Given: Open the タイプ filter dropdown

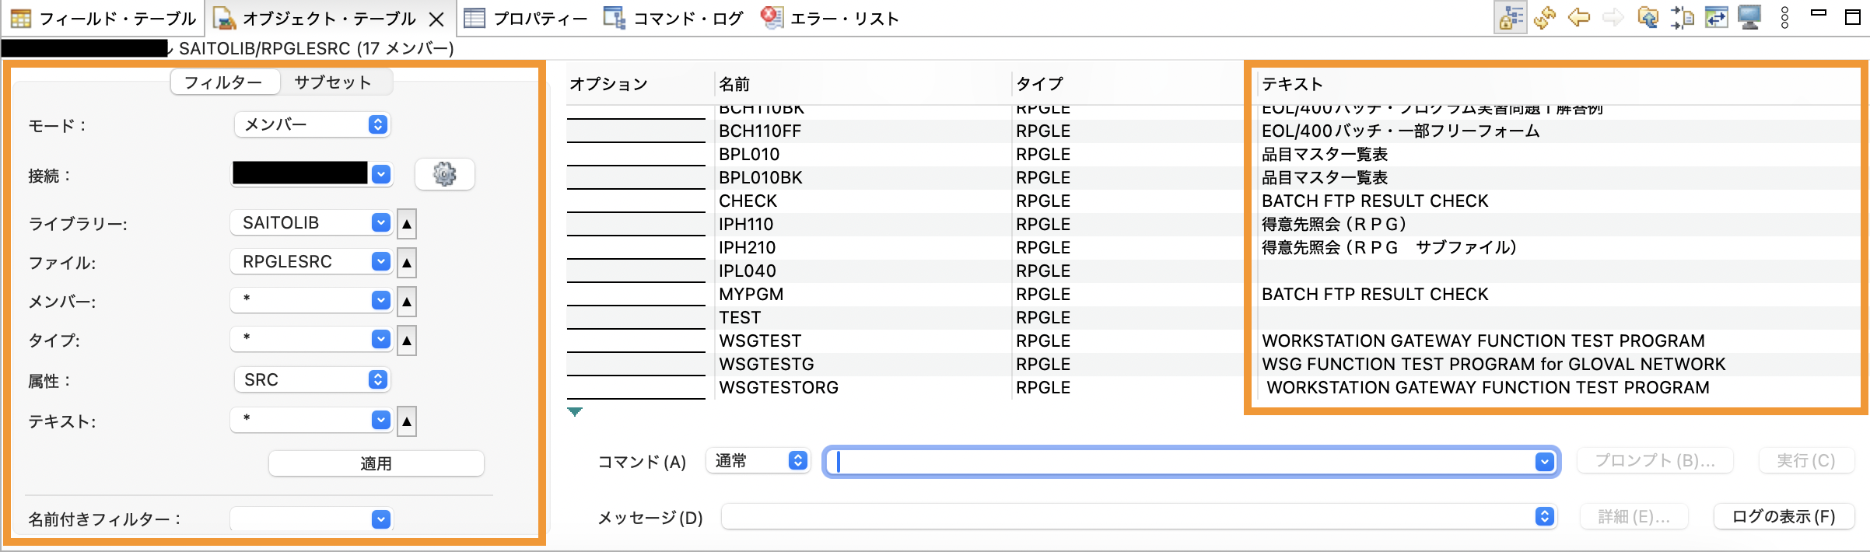Looking at the screenshot, I should (x=381, y=339).
